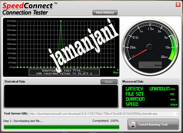
Task: Click the SPEED label in Measured Data
Action: (x=132, y=104)
